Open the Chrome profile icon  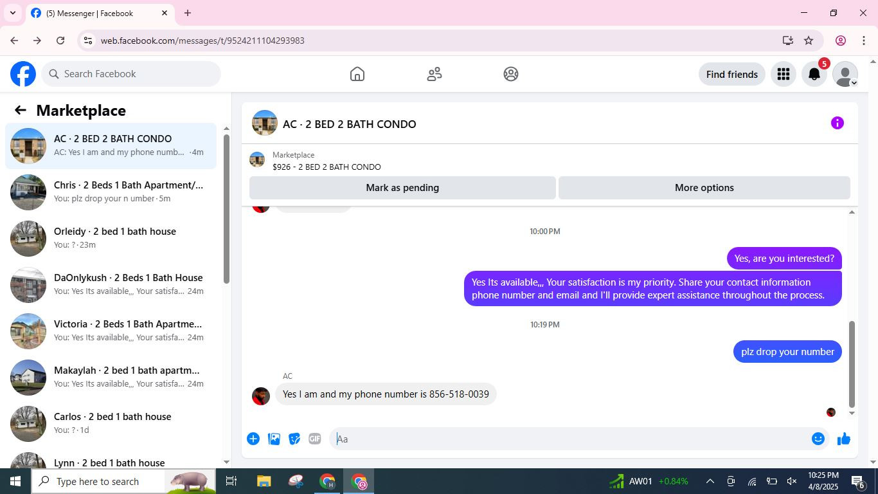[841, 41]
